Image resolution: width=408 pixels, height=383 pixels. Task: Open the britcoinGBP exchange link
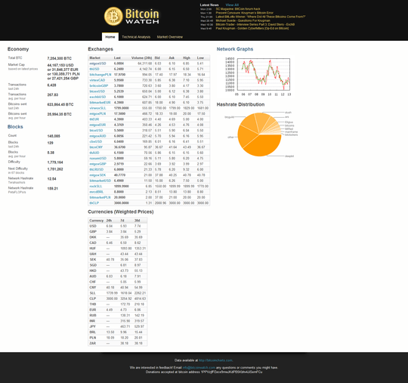point(99,85)
